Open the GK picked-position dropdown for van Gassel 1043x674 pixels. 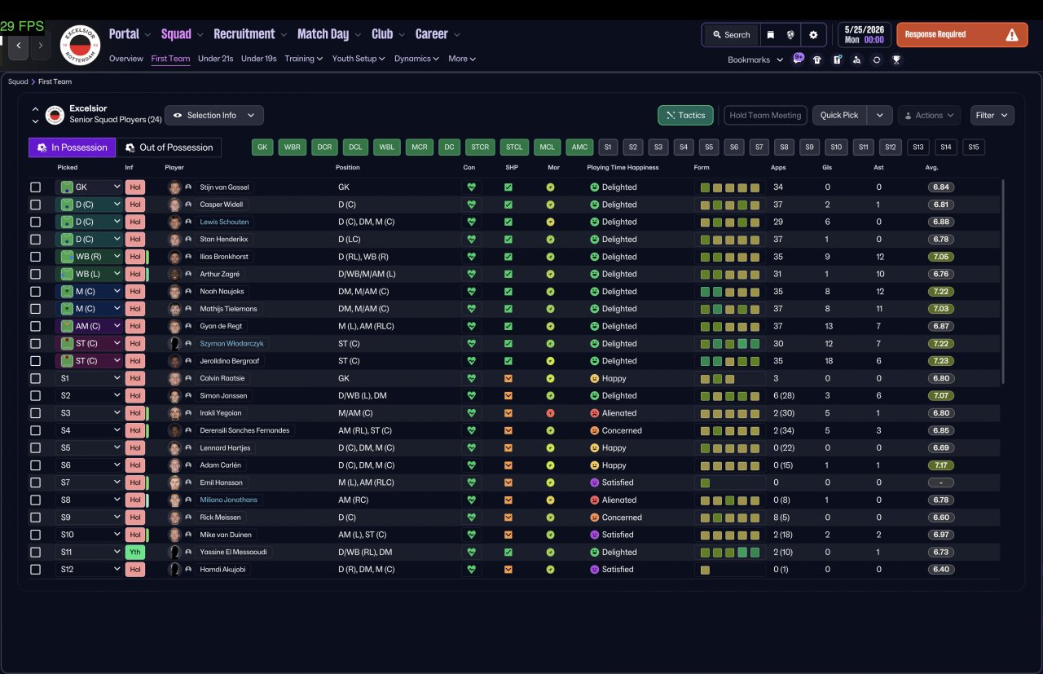click(x=89, y=187)
